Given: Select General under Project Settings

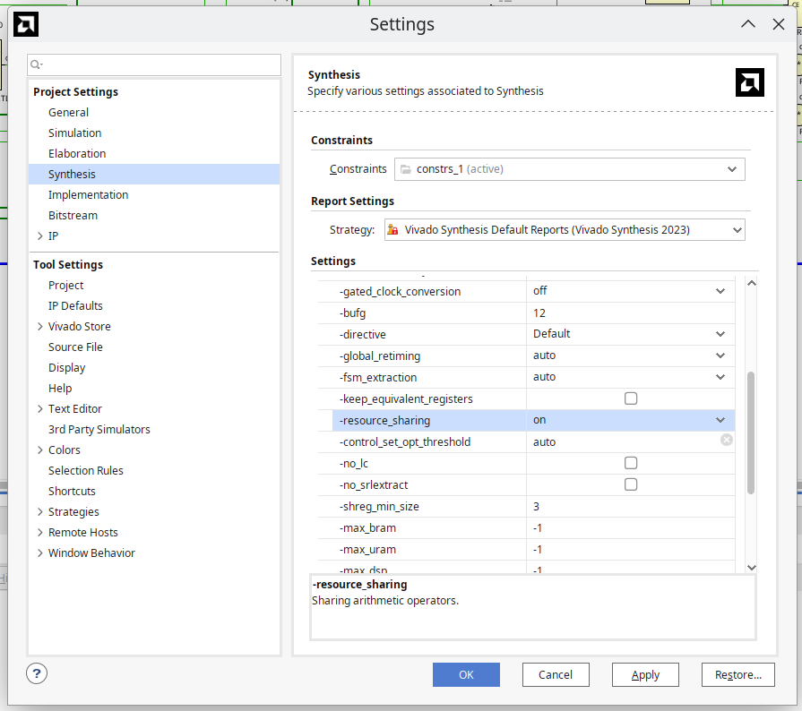Looking at the screenshot, I should coord(68,113).
